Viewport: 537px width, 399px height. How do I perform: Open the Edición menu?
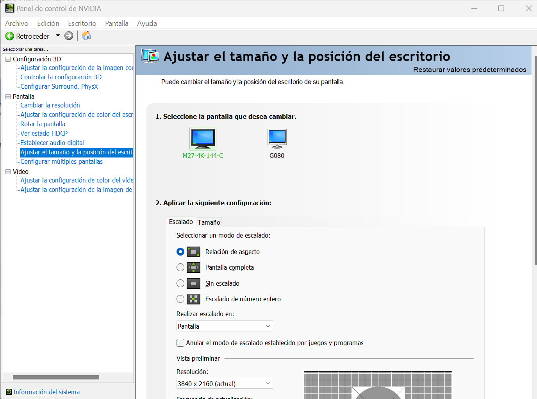click(48, 23)
